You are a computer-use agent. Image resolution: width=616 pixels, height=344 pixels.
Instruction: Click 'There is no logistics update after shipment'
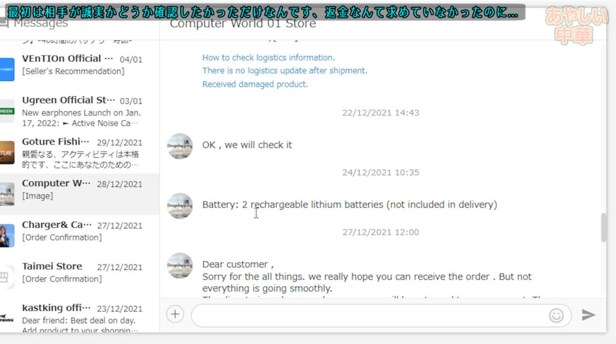(285, 71)
